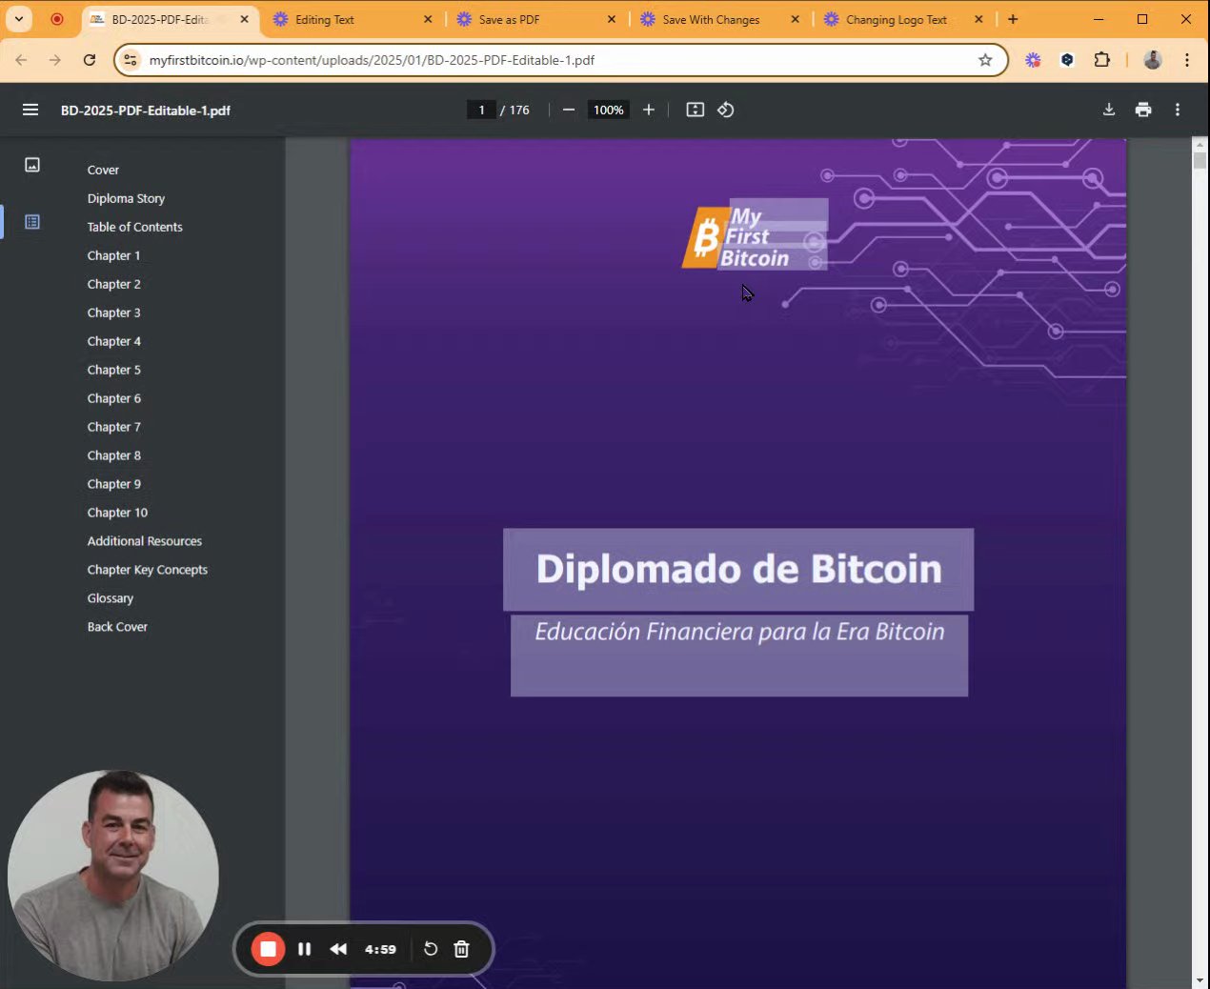This screenshot has height=989, width=1210.
Task: Rewind the recording
Action: [x=338, y=949]
